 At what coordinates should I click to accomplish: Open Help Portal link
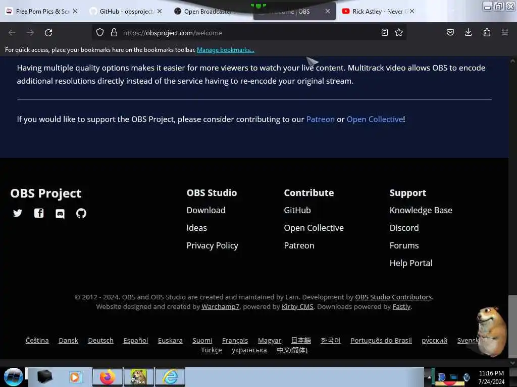point(411,263)
